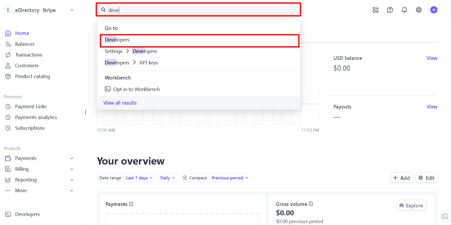Click the 12:00 AM chart axis label
Screen dimensions: 452x225
click(106, 130)
